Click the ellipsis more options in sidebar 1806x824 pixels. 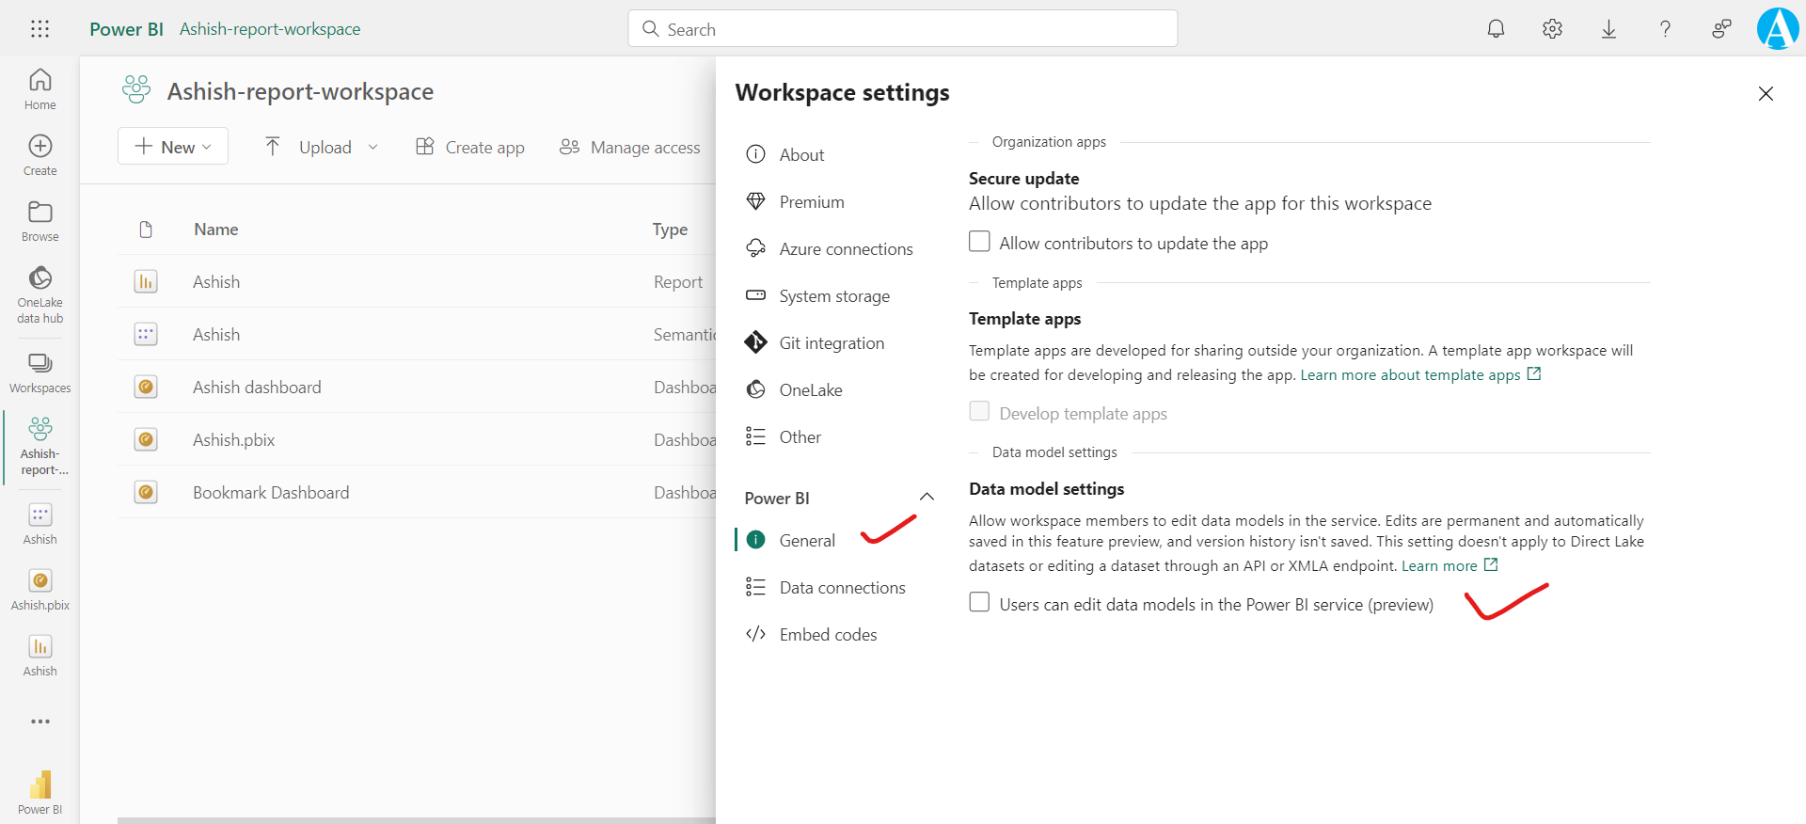[x=40, y=721]
